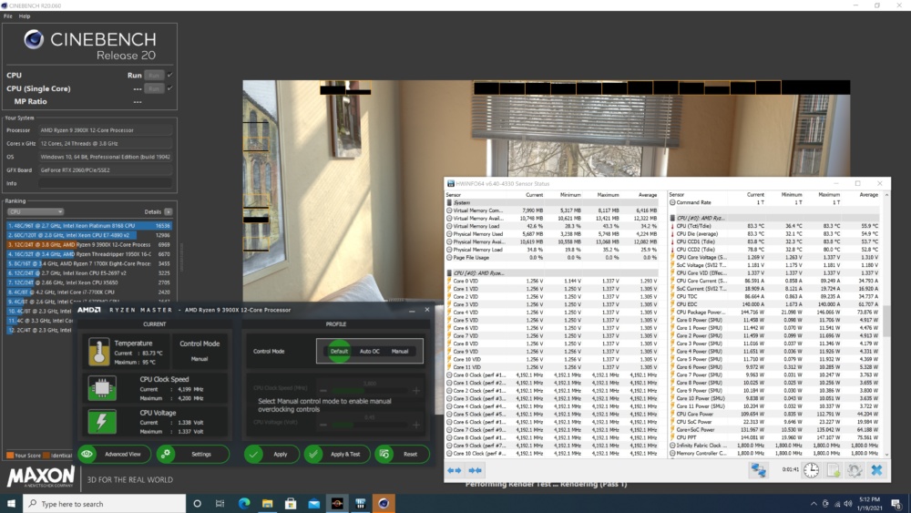Select ranking row Ryzen Threadripper 1950X
Viewport: 911px width, 513px height.
[89, 254]
